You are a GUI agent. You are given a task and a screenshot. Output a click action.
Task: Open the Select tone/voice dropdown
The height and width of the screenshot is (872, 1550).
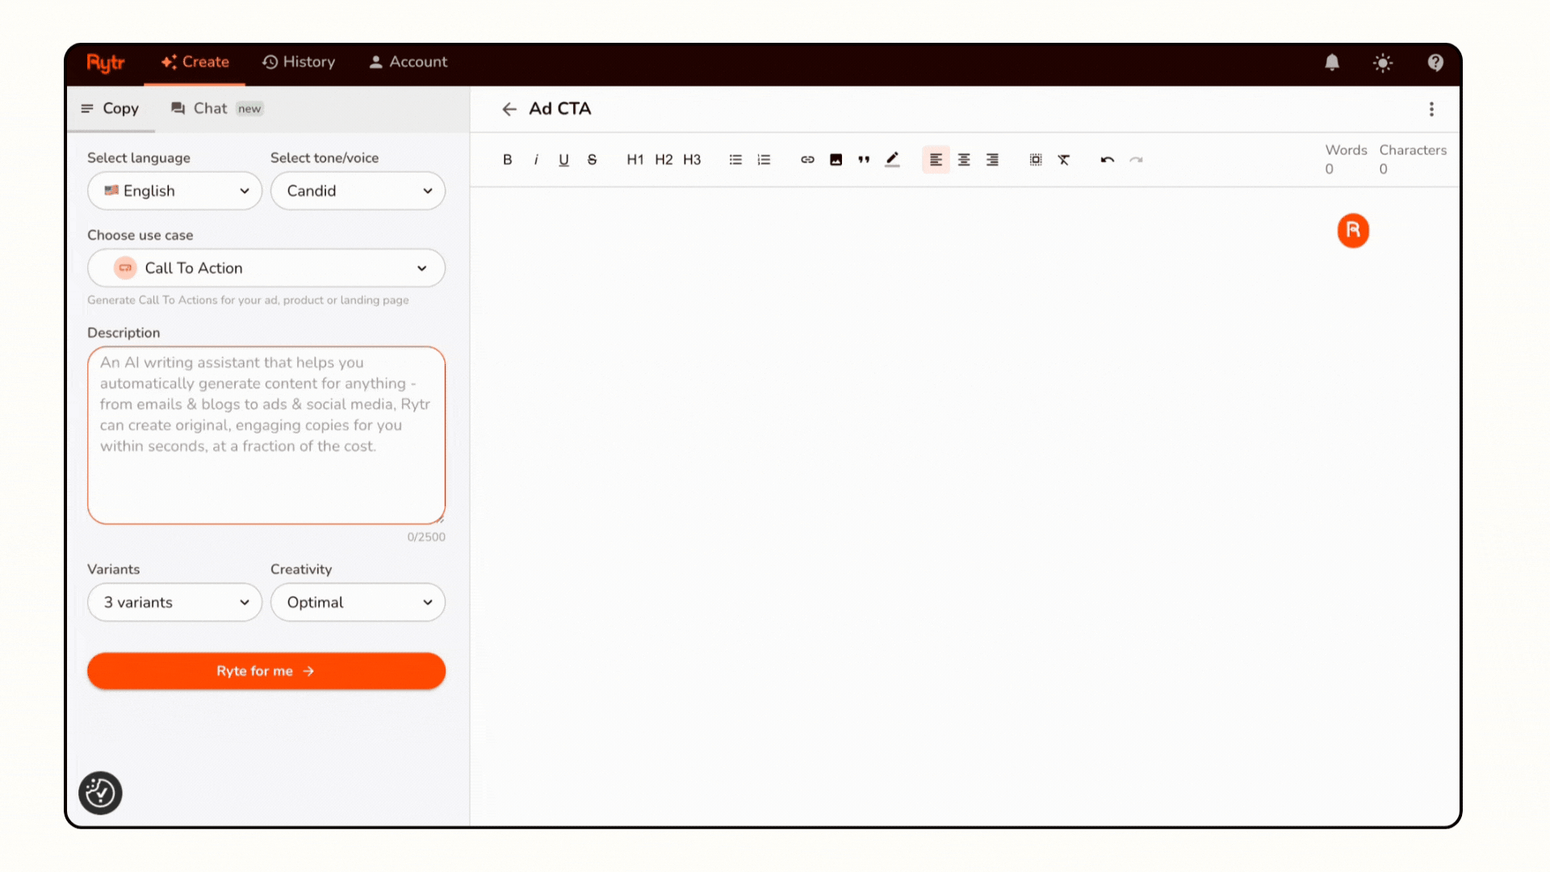(358, 191)
